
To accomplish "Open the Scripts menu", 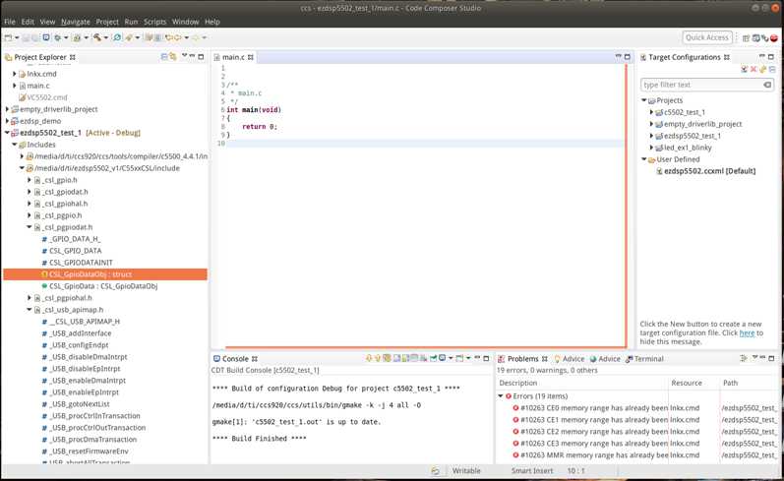I will click(155, 22).
